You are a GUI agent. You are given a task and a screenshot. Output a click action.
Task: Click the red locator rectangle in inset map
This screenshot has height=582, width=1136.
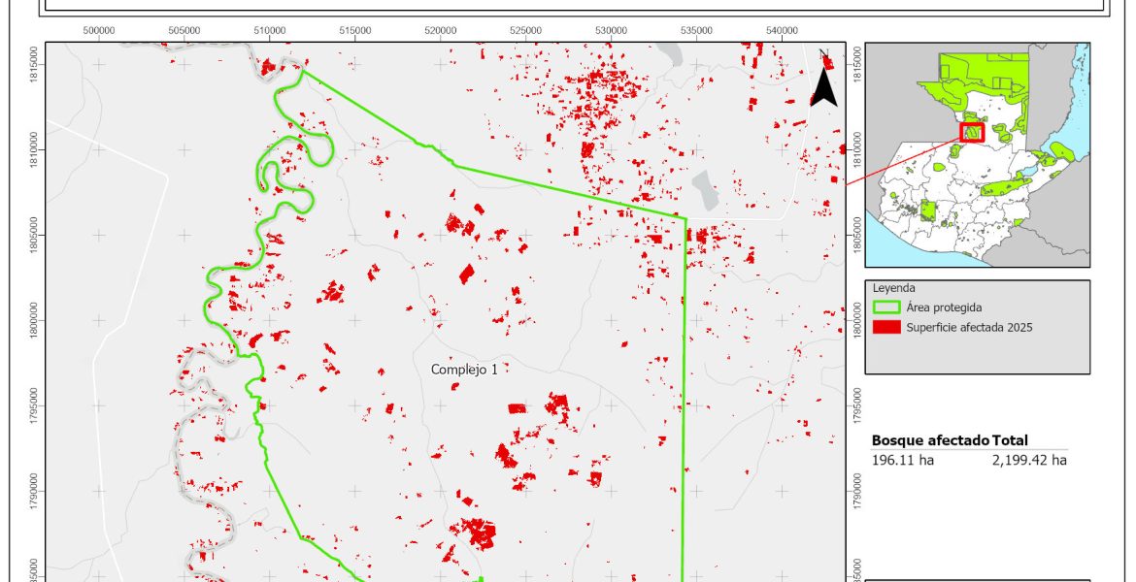(972, 132)
